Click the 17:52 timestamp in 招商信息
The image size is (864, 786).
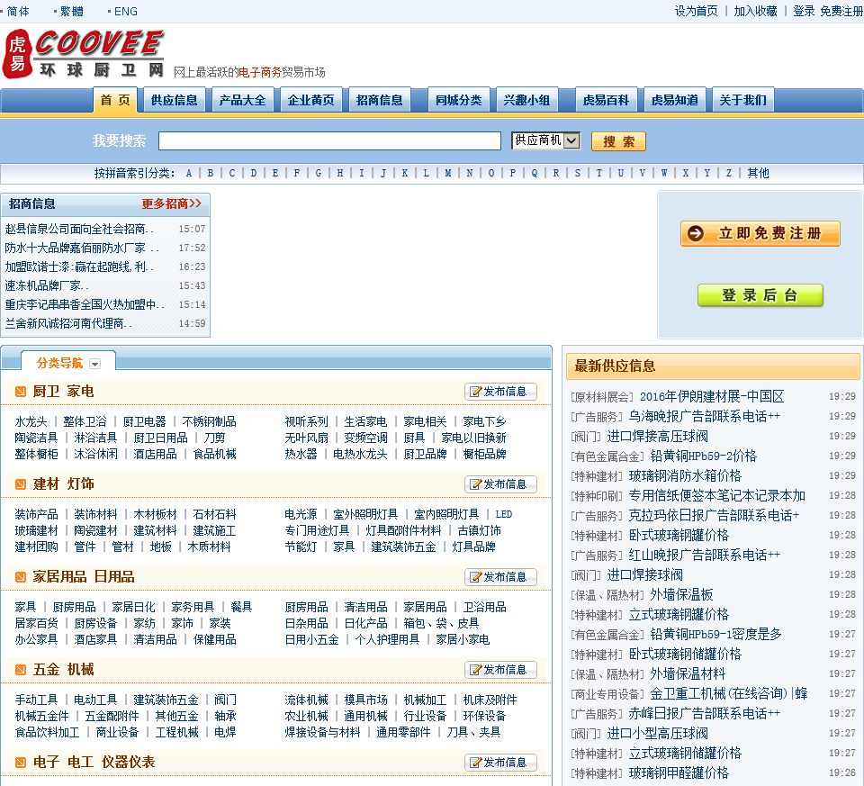192,248
